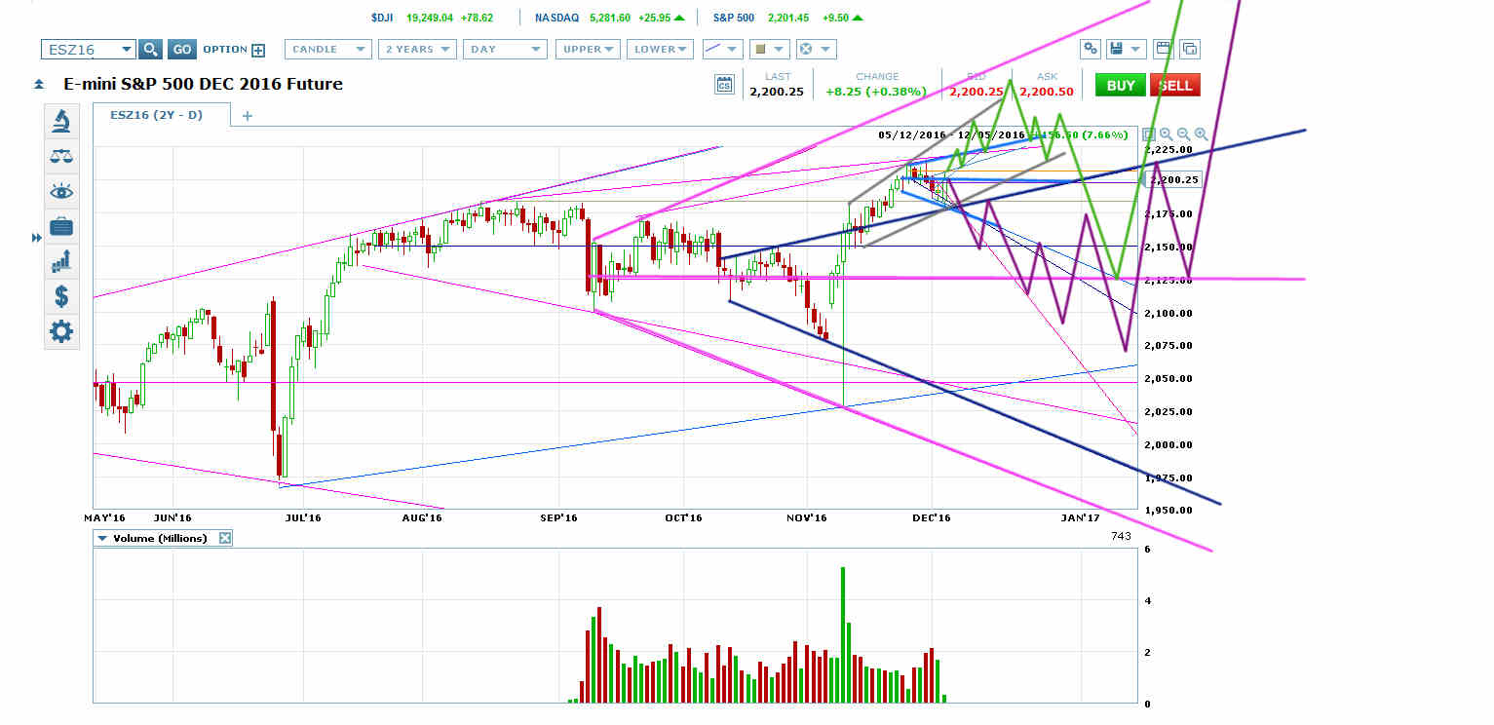Click the tall November volume bar
Viewport: 1494px width, 725px height.
click(842, 634)
